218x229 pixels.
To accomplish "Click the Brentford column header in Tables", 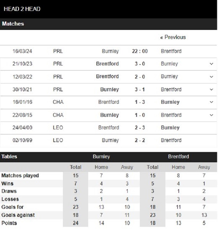I will point(178,156).
